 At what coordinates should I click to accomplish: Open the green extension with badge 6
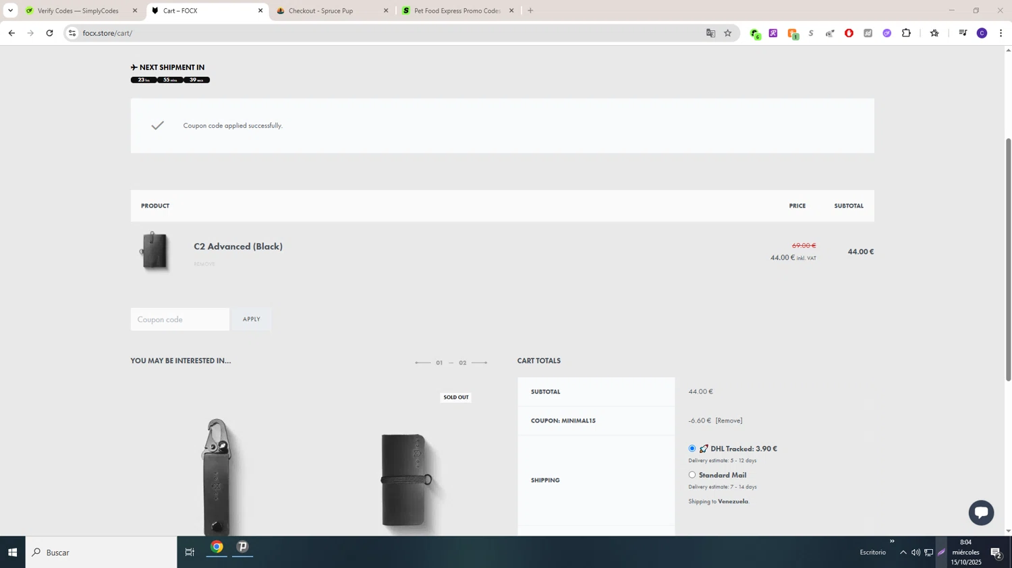(x=755, y=34)
